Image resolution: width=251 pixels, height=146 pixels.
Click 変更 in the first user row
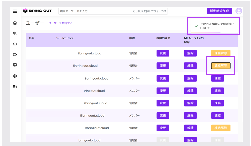(x=163, y=53)
